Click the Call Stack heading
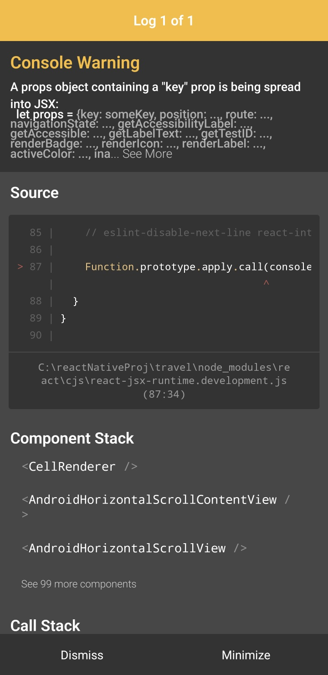328x675 pixels. tap(45, 626)
